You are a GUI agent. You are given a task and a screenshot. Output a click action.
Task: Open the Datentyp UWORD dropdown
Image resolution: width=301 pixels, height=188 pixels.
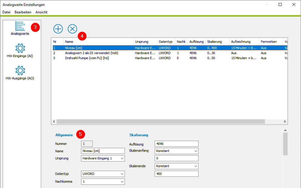(x=103, y=174)
